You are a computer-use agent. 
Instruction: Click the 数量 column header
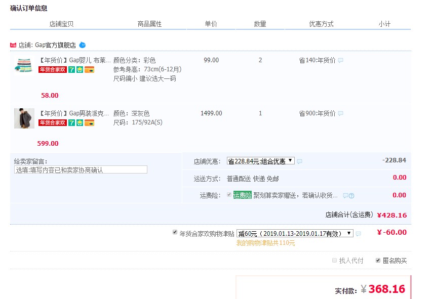(x=260, y=24)
